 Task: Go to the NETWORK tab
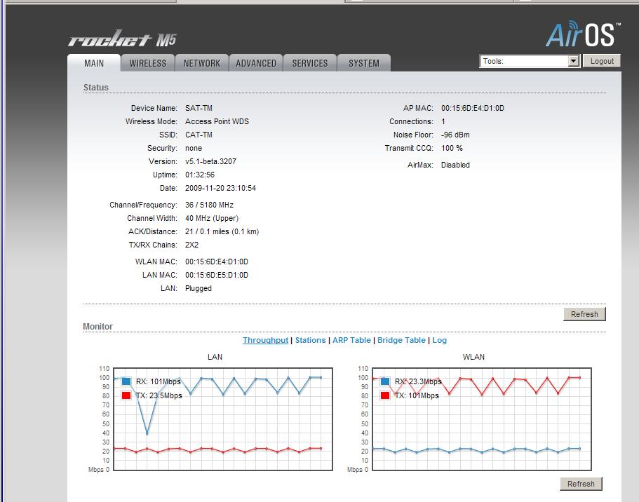coord(202,63)
